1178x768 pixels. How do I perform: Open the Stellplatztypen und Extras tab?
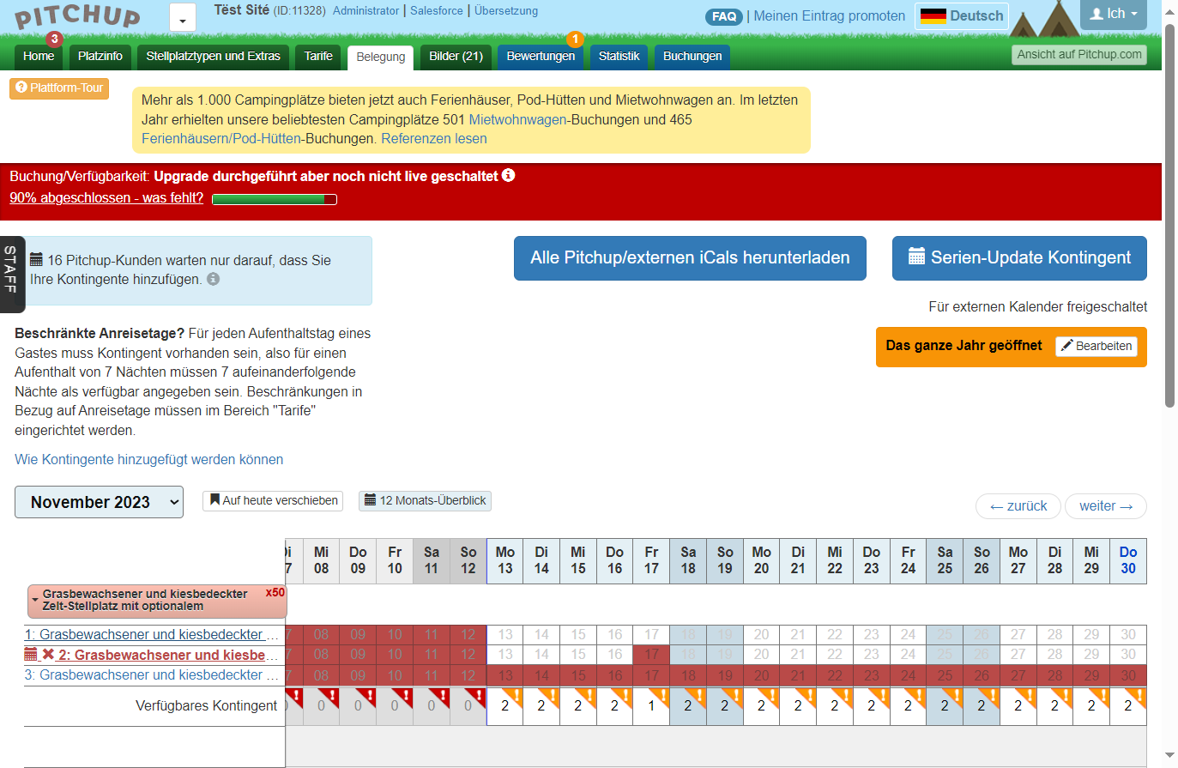coord(213,57)
